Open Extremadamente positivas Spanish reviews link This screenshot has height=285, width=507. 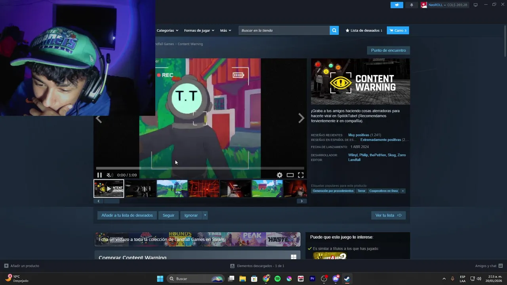381,140
